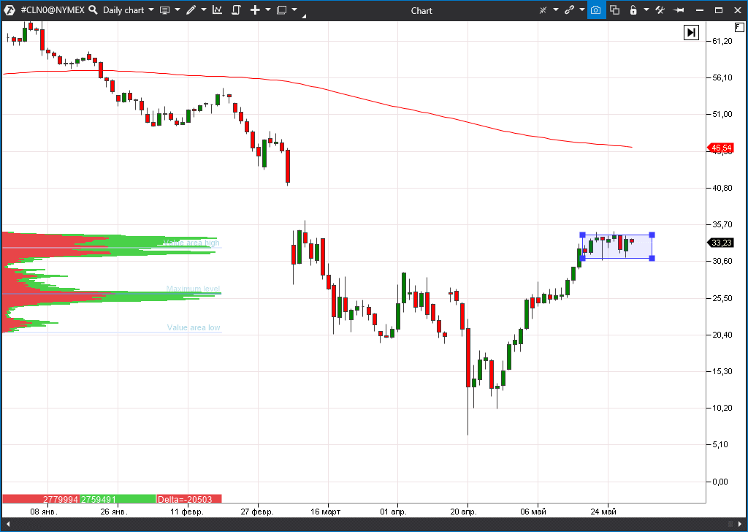This screenshot has height=532, width=748.
Task: Click the chart template monitor icon
Action: 164,10
